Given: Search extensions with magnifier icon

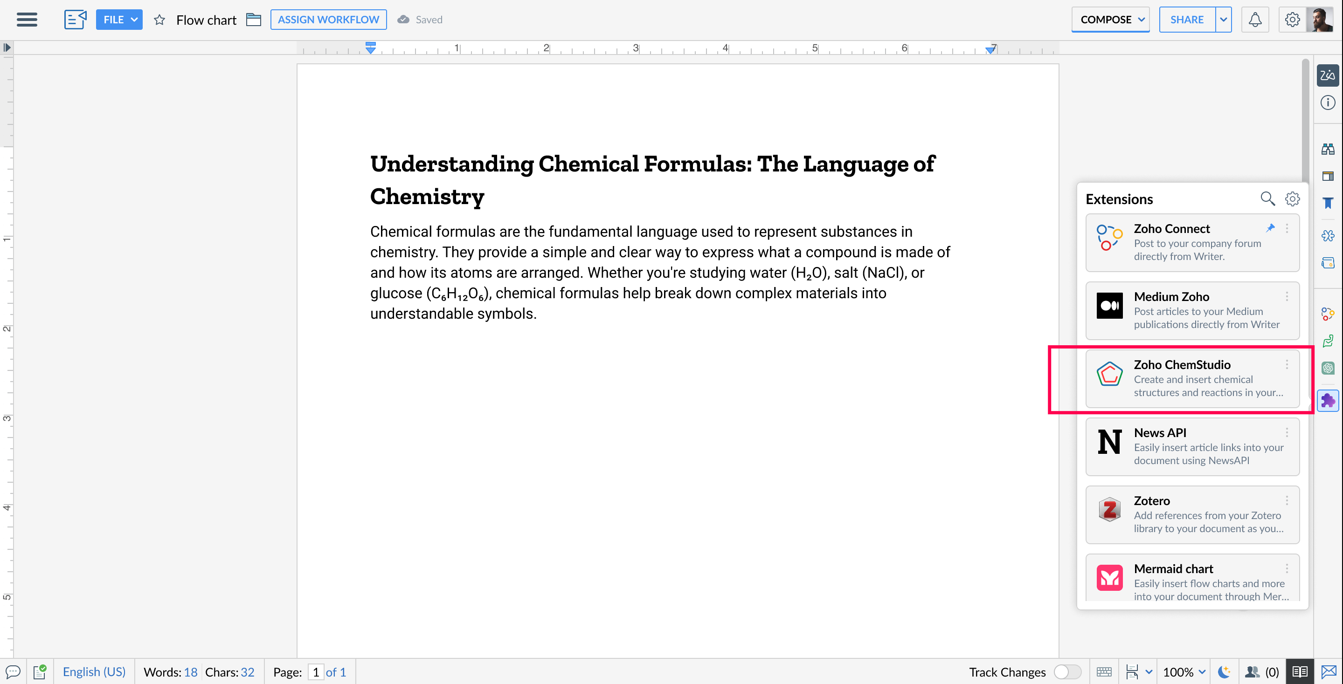Looking at the screenshot, I should click(x=1267, y=198).
